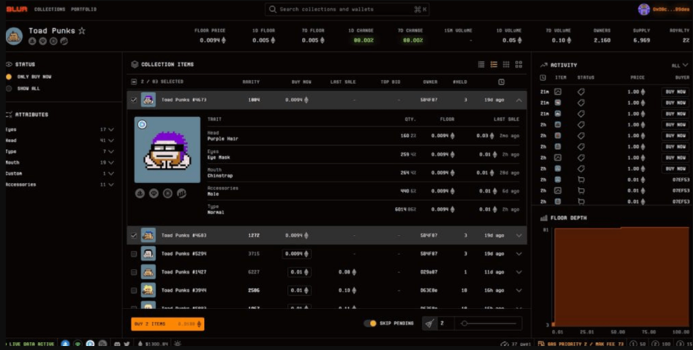693x350 pixels.
Task: Click the sweep count field showing 2
Action: point(445,324)
